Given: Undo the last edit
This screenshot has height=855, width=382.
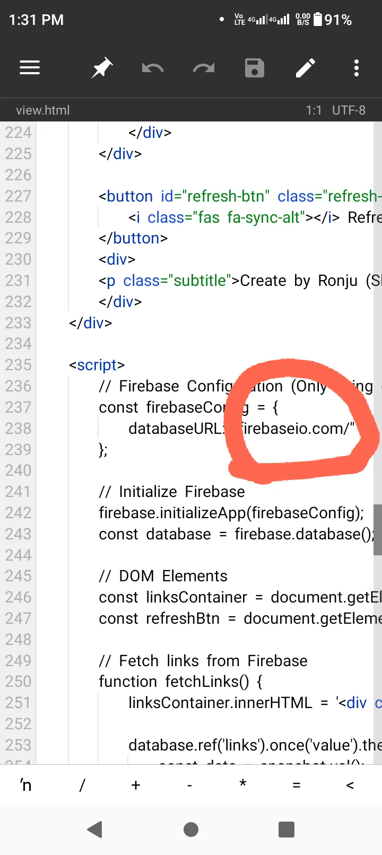Looking at the screenshot, I should 153,68.
